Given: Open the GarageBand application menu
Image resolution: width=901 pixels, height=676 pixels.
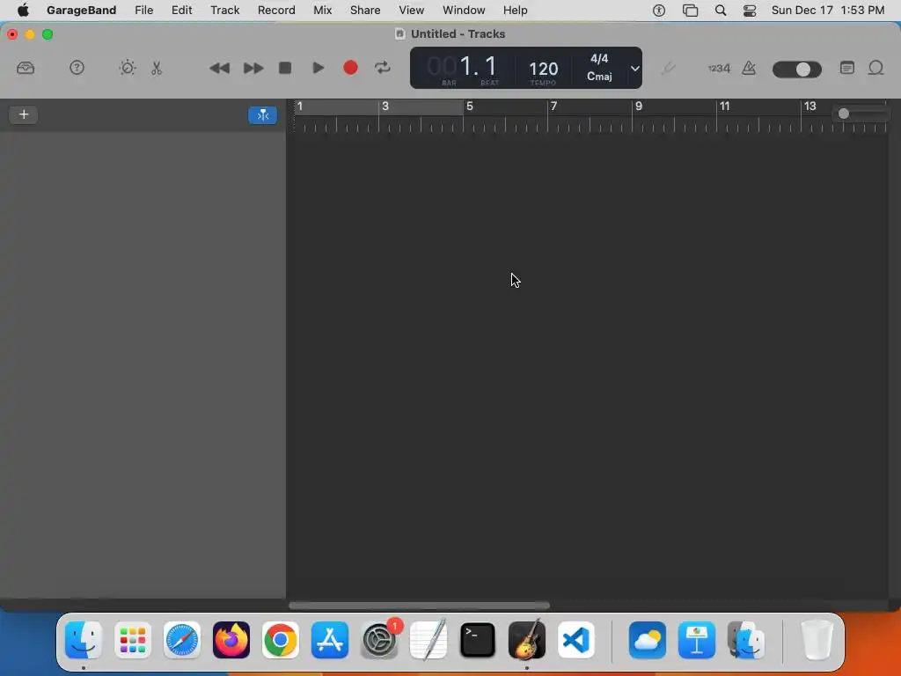Looking at the screenshot, I should click(x=81, y=11).
